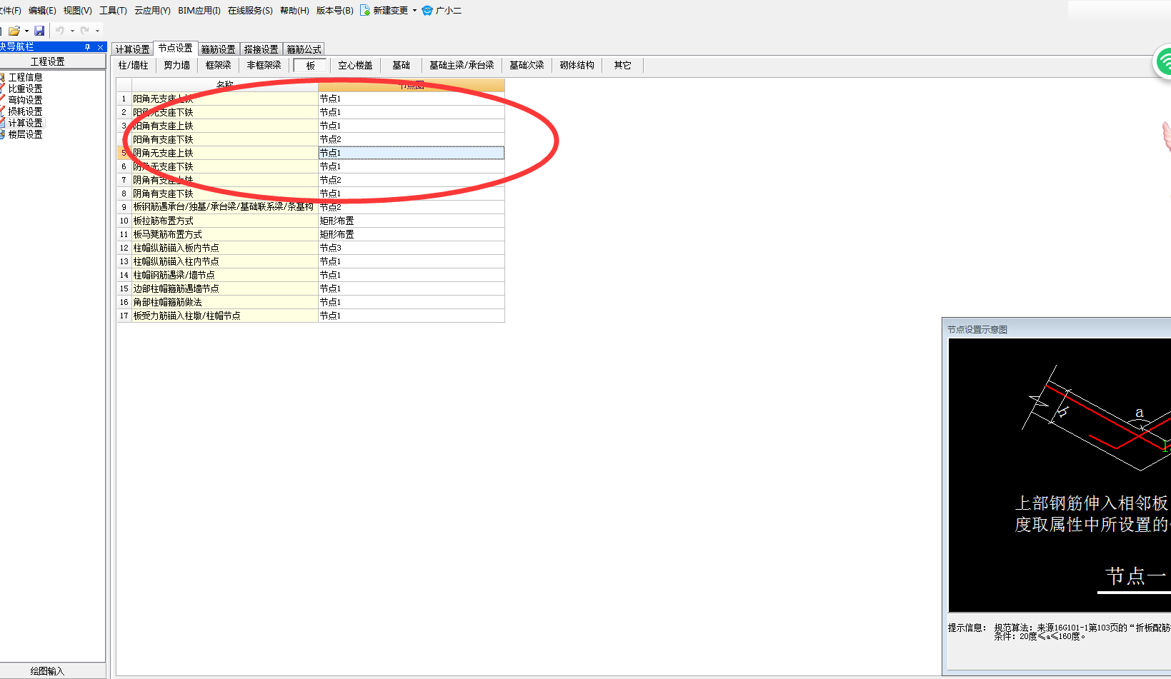Select the 柱/墙柱 component button
The image size is (1171, 679).
tap(134, 65)
